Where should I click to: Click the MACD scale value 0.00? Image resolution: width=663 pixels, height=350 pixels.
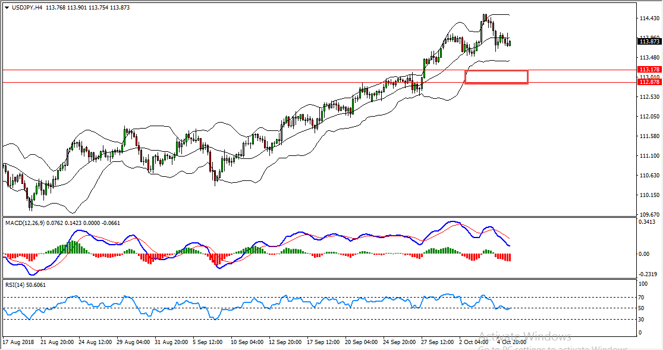coord(644,254)
